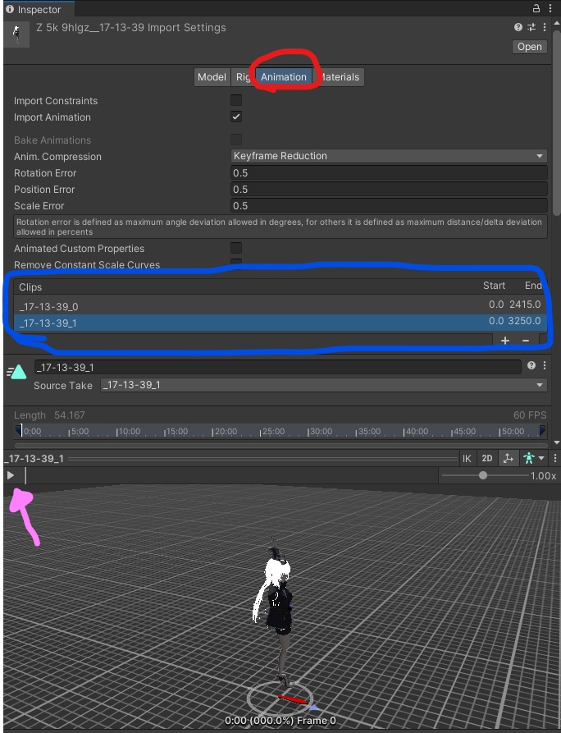Click the Clips list header
The height and width of the screenshot is (733, 561).
[x=280, y=286]
